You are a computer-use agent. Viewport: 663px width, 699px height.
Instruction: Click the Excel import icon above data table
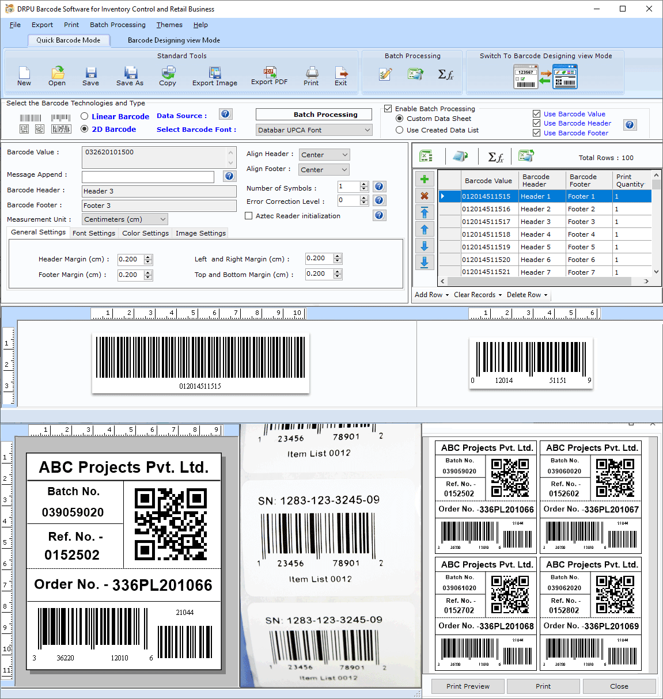point(426,156)
